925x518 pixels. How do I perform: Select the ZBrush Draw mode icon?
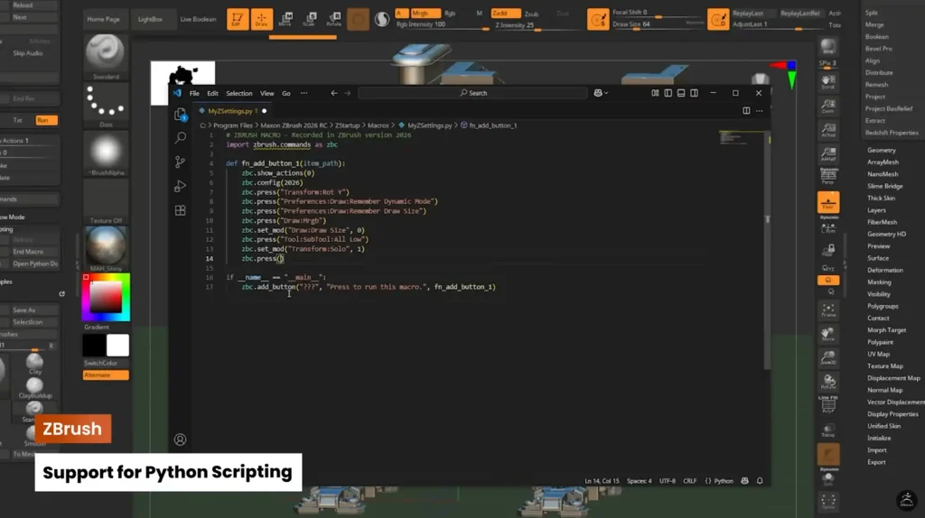(261, 19)
